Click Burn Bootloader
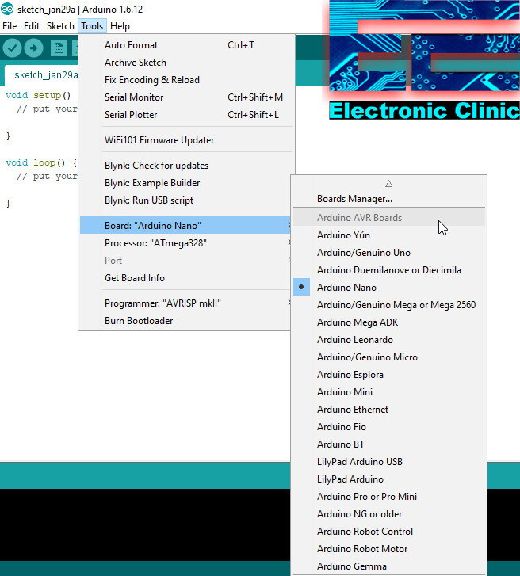The image size is (520, 576). point(185,321)
